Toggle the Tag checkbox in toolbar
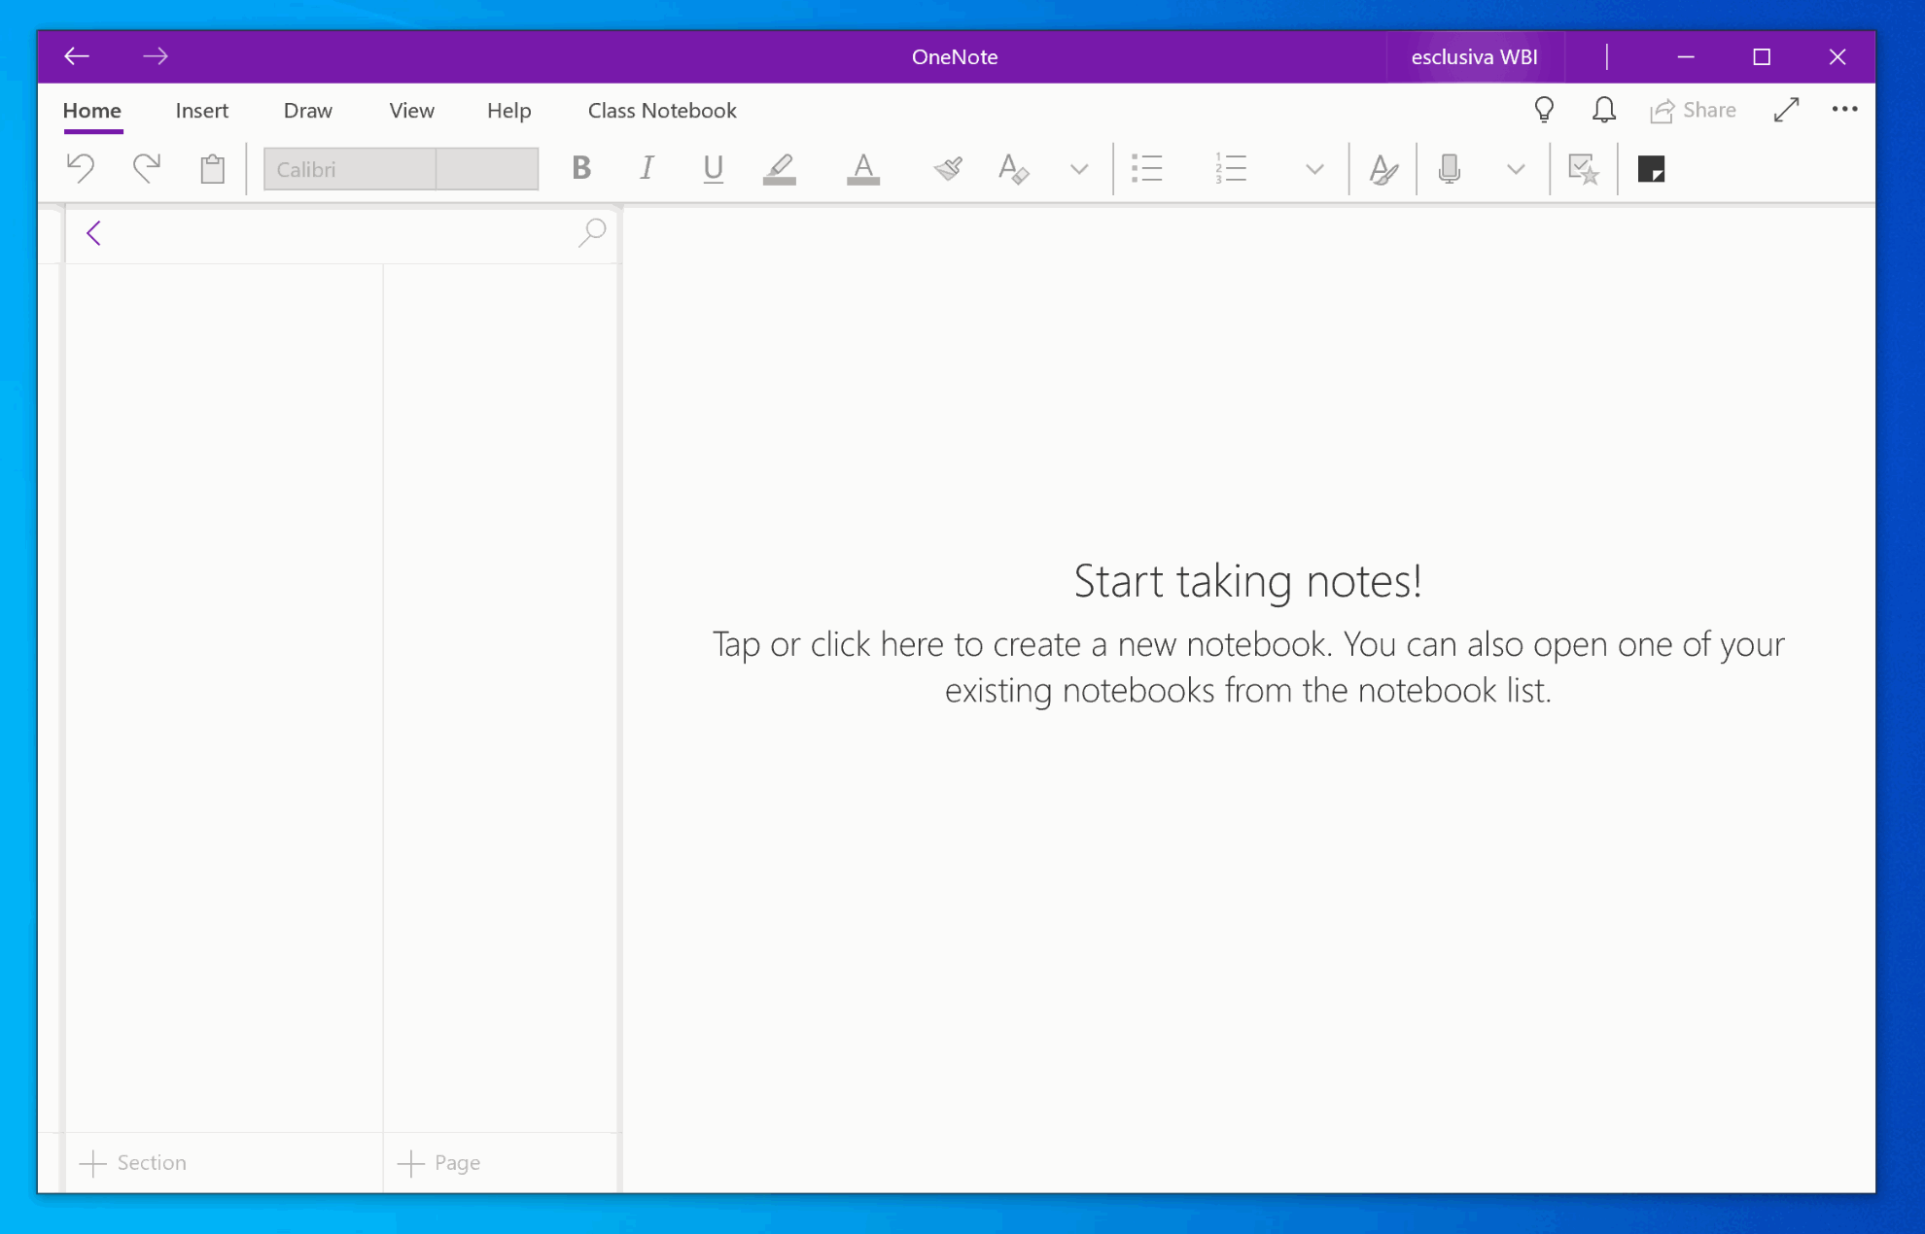Screen dimensions: 1925x1234 [1583, 168]
